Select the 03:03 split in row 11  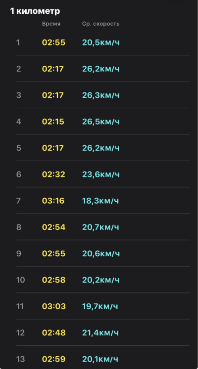coord(53,306)
